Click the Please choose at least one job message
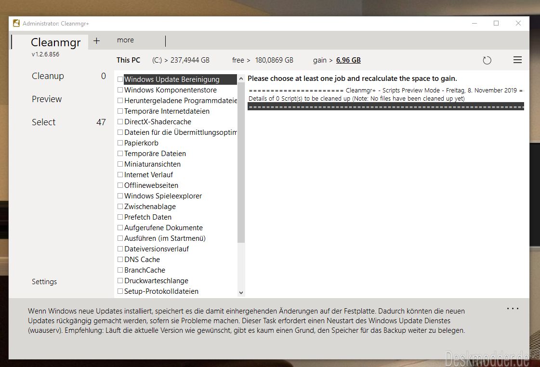This screenshot has height=367, width=540. 352,79
